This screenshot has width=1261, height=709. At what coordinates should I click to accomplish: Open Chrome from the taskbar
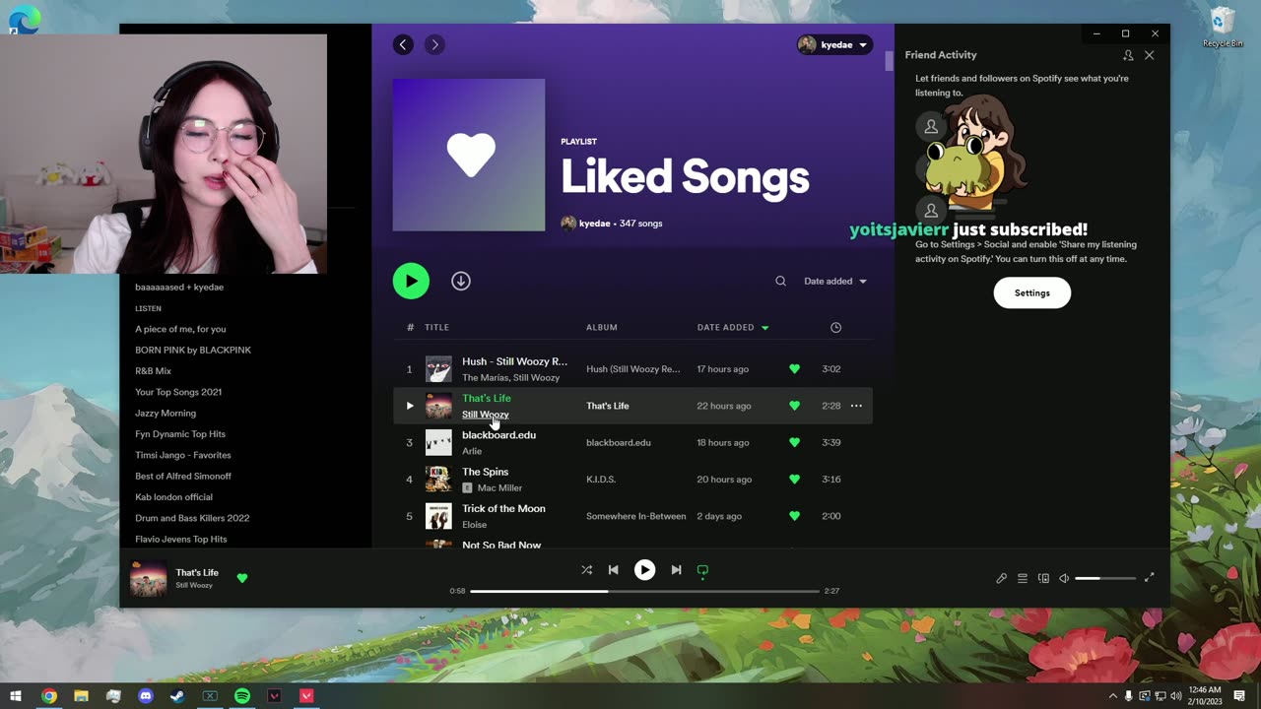[48, 696]
